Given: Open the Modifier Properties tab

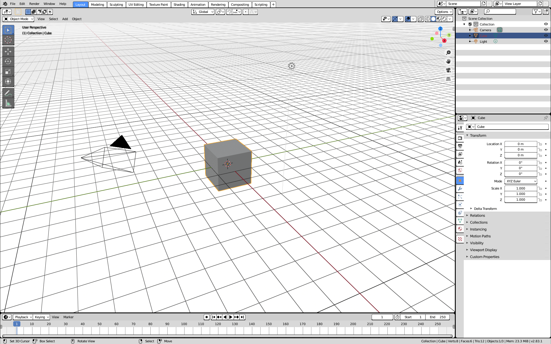Looking at the screenshot, I should click(x=460, y=188).
